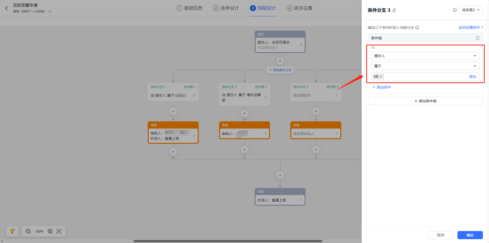The height and width of the screenshot is (243, 489).
Task: Open the 属于 operator dropdown
Action: click(x=425, y=66)
